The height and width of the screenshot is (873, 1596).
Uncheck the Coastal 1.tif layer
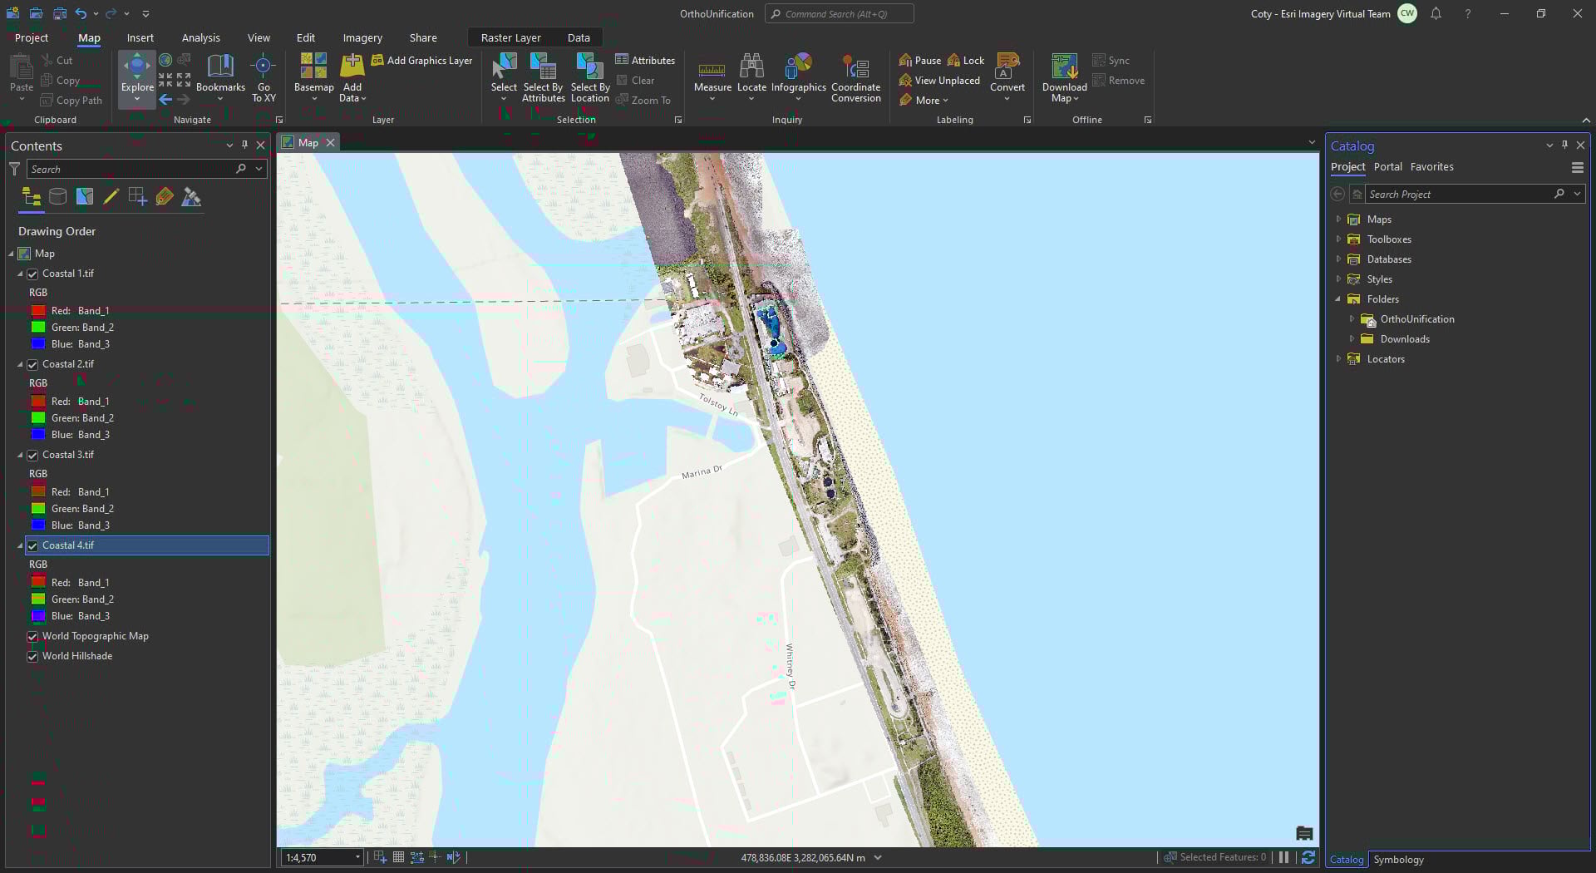(32, 274)
